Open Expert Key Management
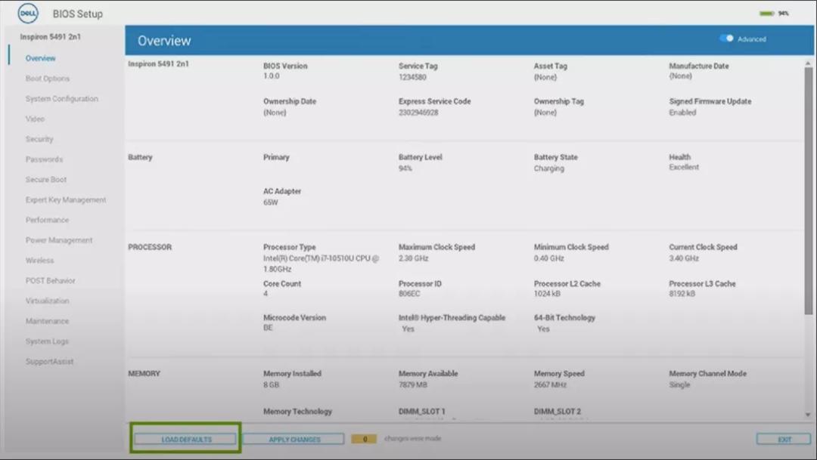Viewport: 817px width, 460px height. click(x=66, y=200)
